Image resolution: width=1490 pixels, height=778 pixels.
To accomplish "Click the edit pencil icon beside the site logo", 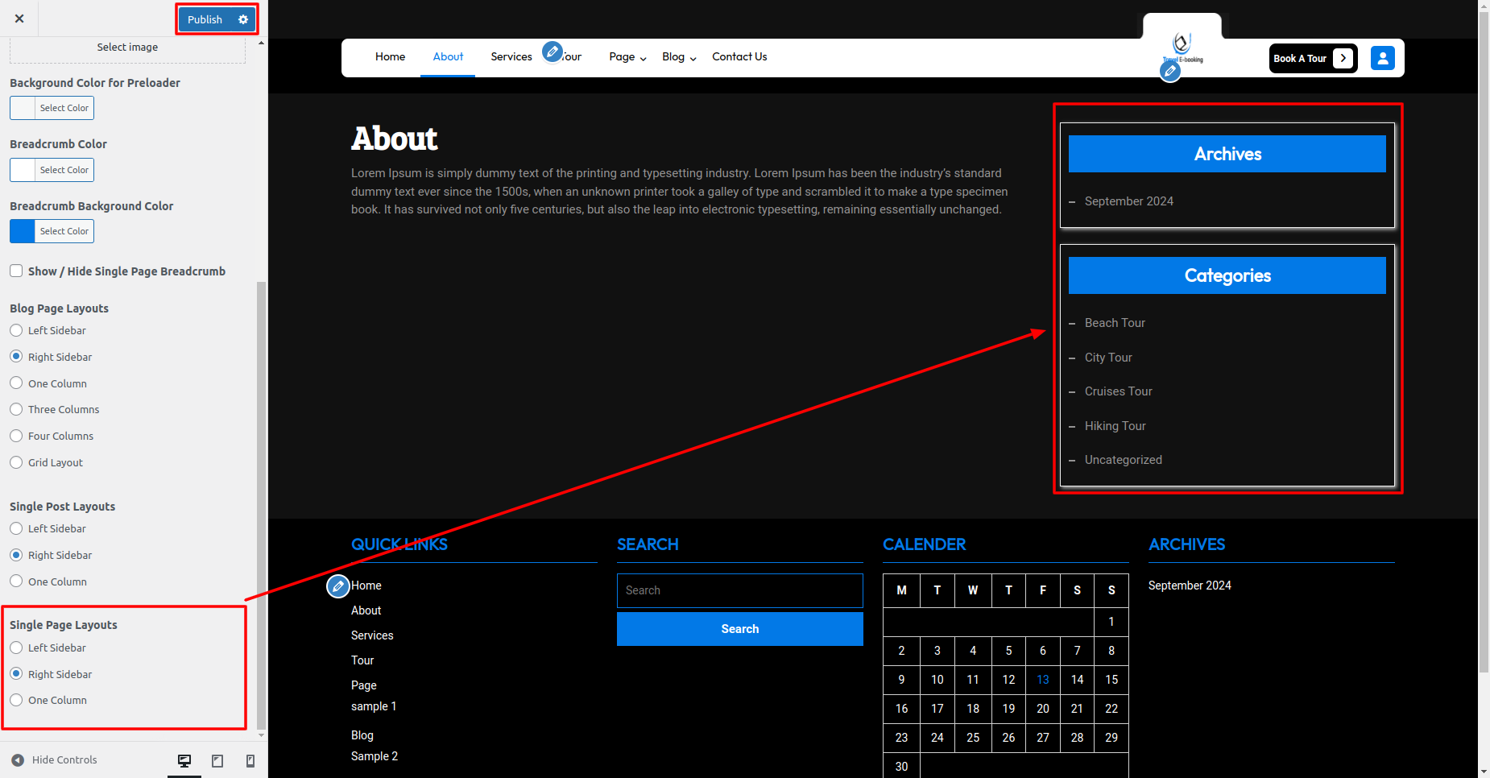I will (x=1170, y=72).
